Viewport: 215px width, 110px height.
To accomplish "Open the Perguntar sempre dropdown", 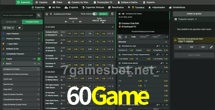I will tap(187, 19).
